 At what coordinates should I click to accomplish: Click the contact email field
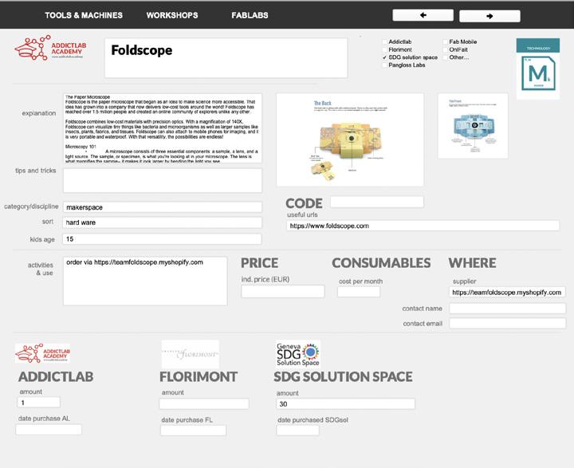click(x=507, y=324)
